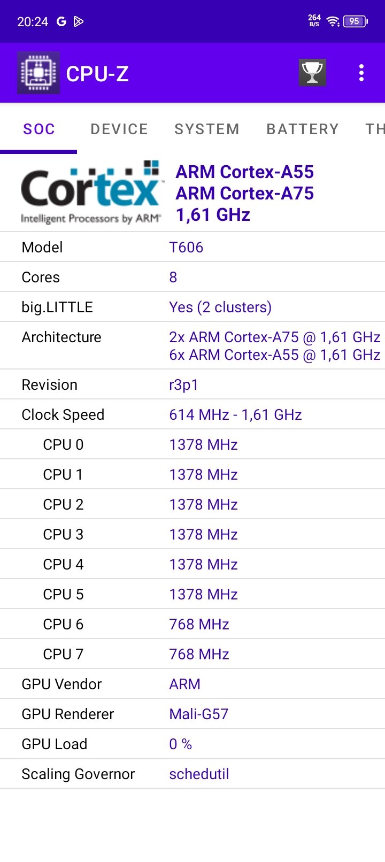
Task: Tap the Scaling Governor schedutil row
Action: (192, 774)
